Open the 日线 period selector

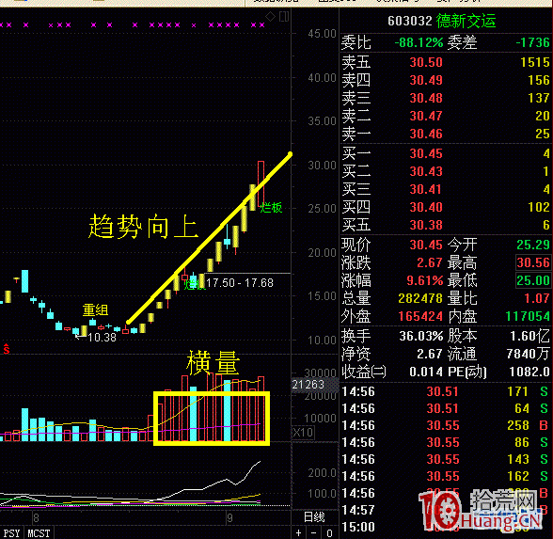(314, 517)
